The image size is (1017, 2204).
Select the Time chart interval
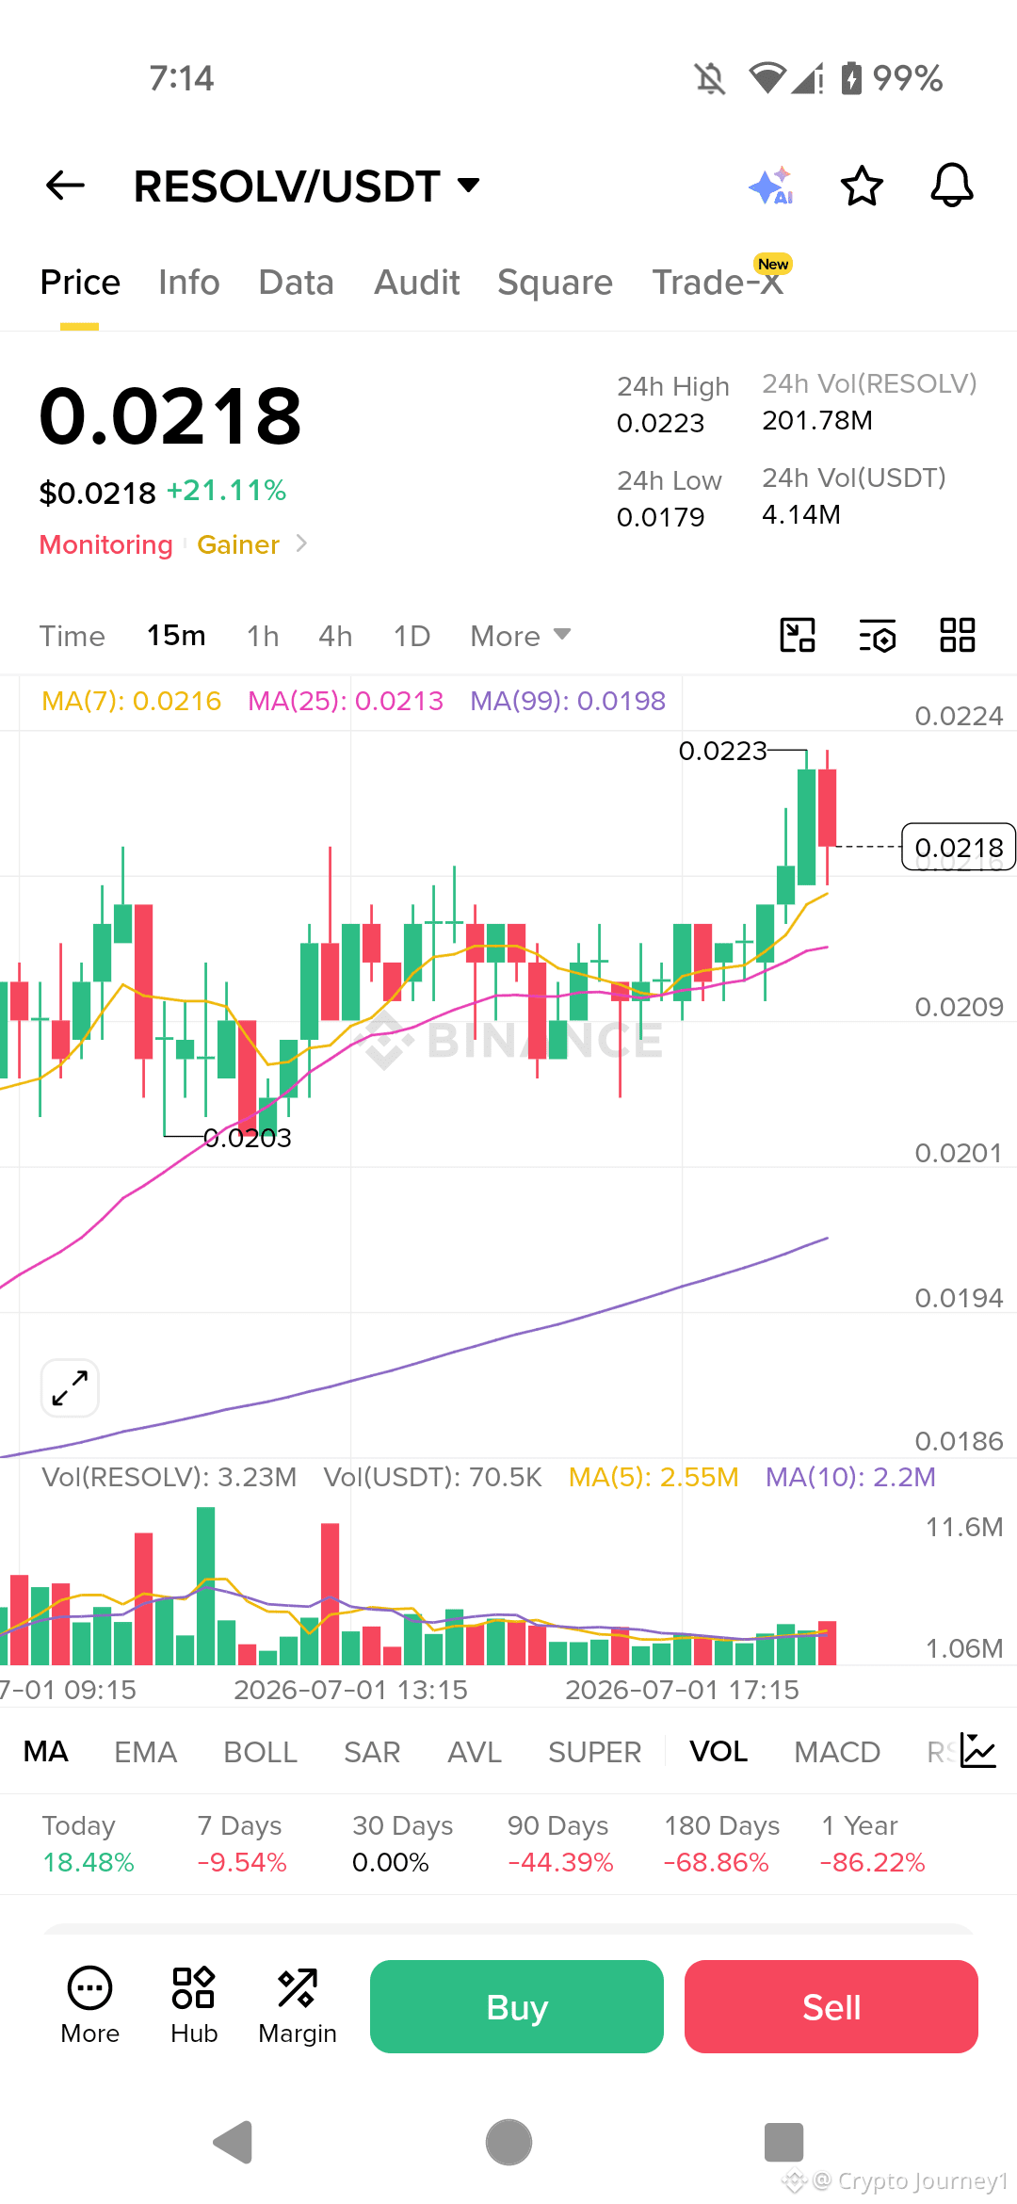(x=73, y=637)
